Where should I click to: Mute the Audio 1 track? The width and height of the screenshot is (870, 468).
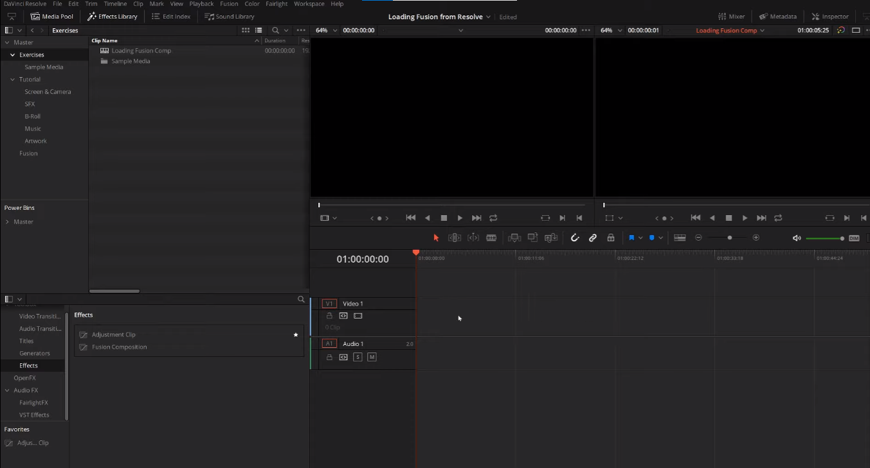pos(372,357)
